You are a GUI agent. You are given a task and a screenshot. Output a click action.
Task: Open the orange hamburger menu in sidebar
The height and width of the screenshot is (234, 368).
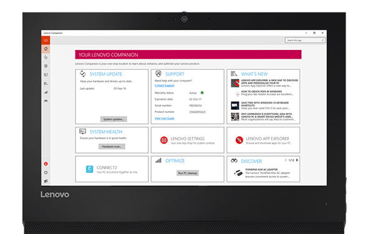46,41
